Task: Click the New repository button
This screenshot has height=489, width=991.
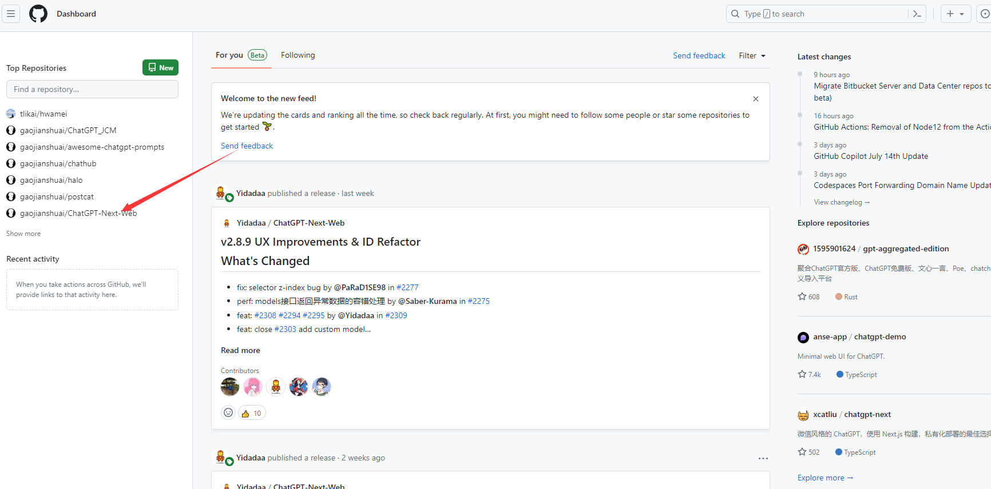Action: pos(160,67)
